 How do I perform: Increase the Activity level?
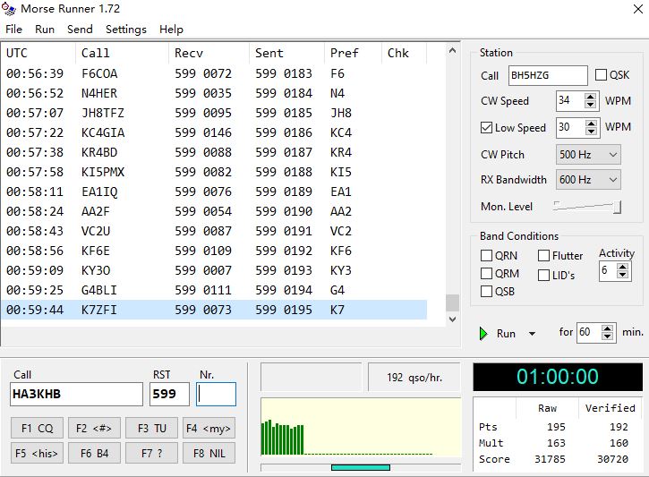coord(622,268)
